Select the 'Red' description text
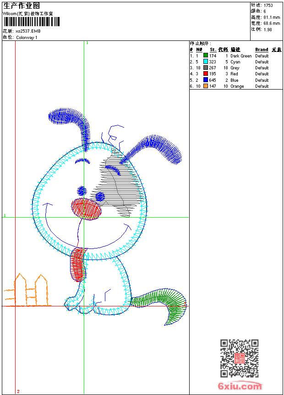 point(234,74)
